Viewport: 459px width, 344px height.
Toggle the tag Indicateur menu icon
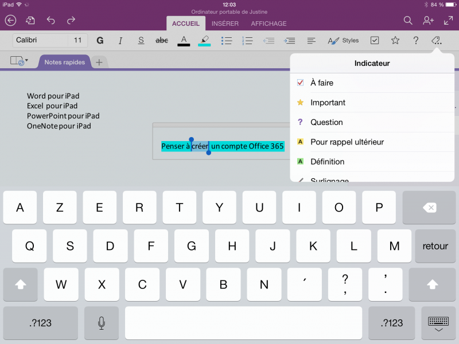[x=436, y=40]
